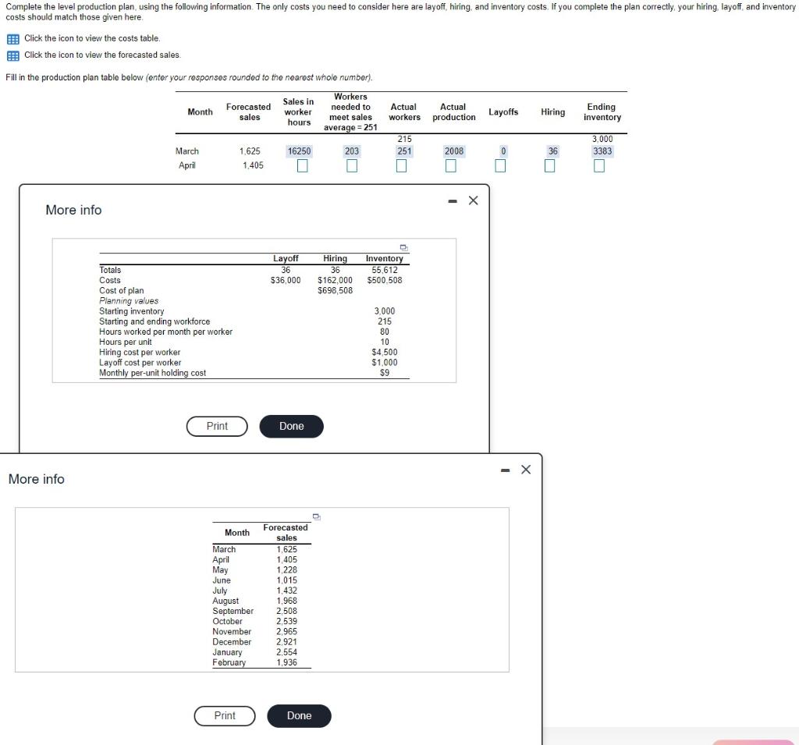This screenshot has height=745, width=799.
Task: Print the forecasted sales table
Action: tap(225, 715)
